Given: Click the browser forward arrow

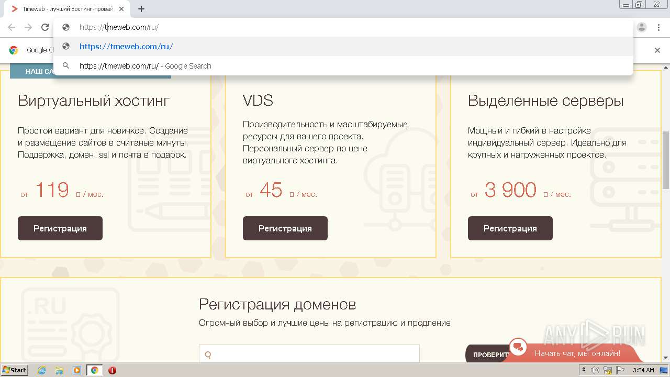Looking at the screenshot, I should click(x=28, y=27).
